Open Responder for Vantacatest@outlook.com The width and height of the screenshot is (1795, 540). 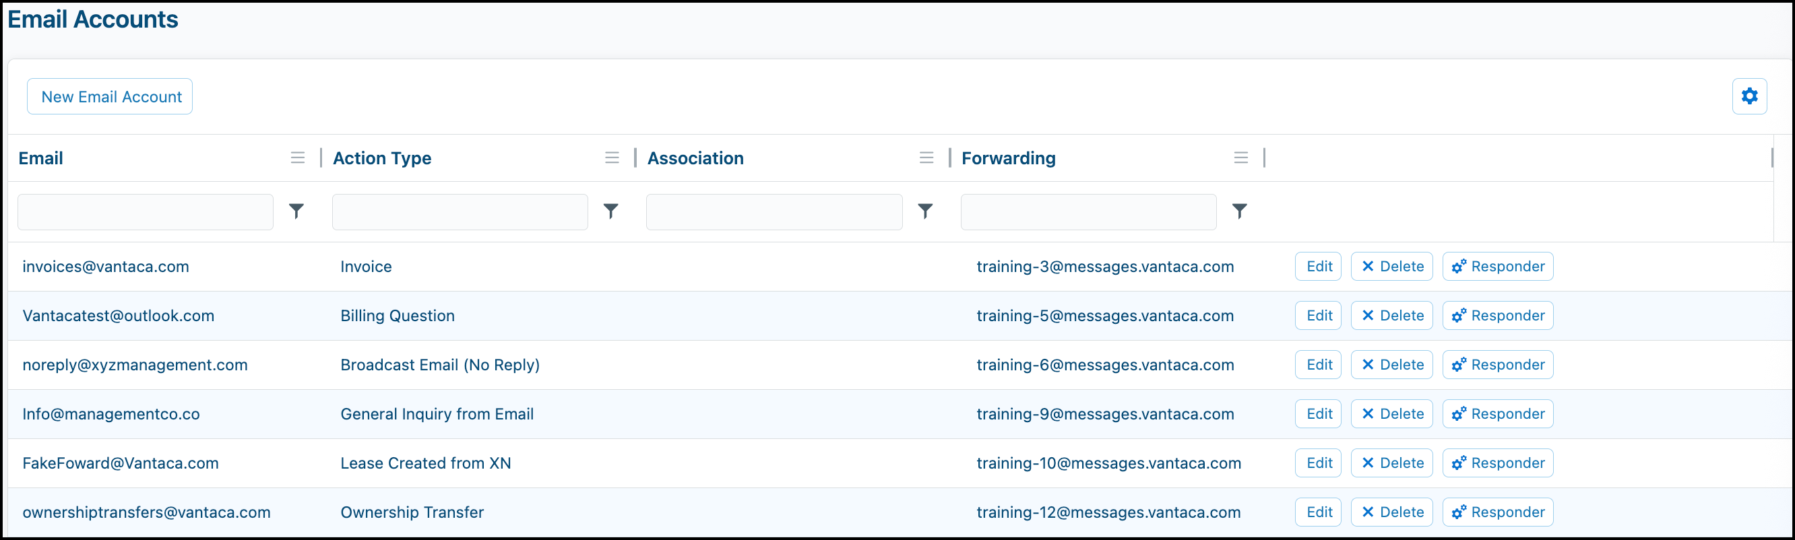tap(1497, 316)
